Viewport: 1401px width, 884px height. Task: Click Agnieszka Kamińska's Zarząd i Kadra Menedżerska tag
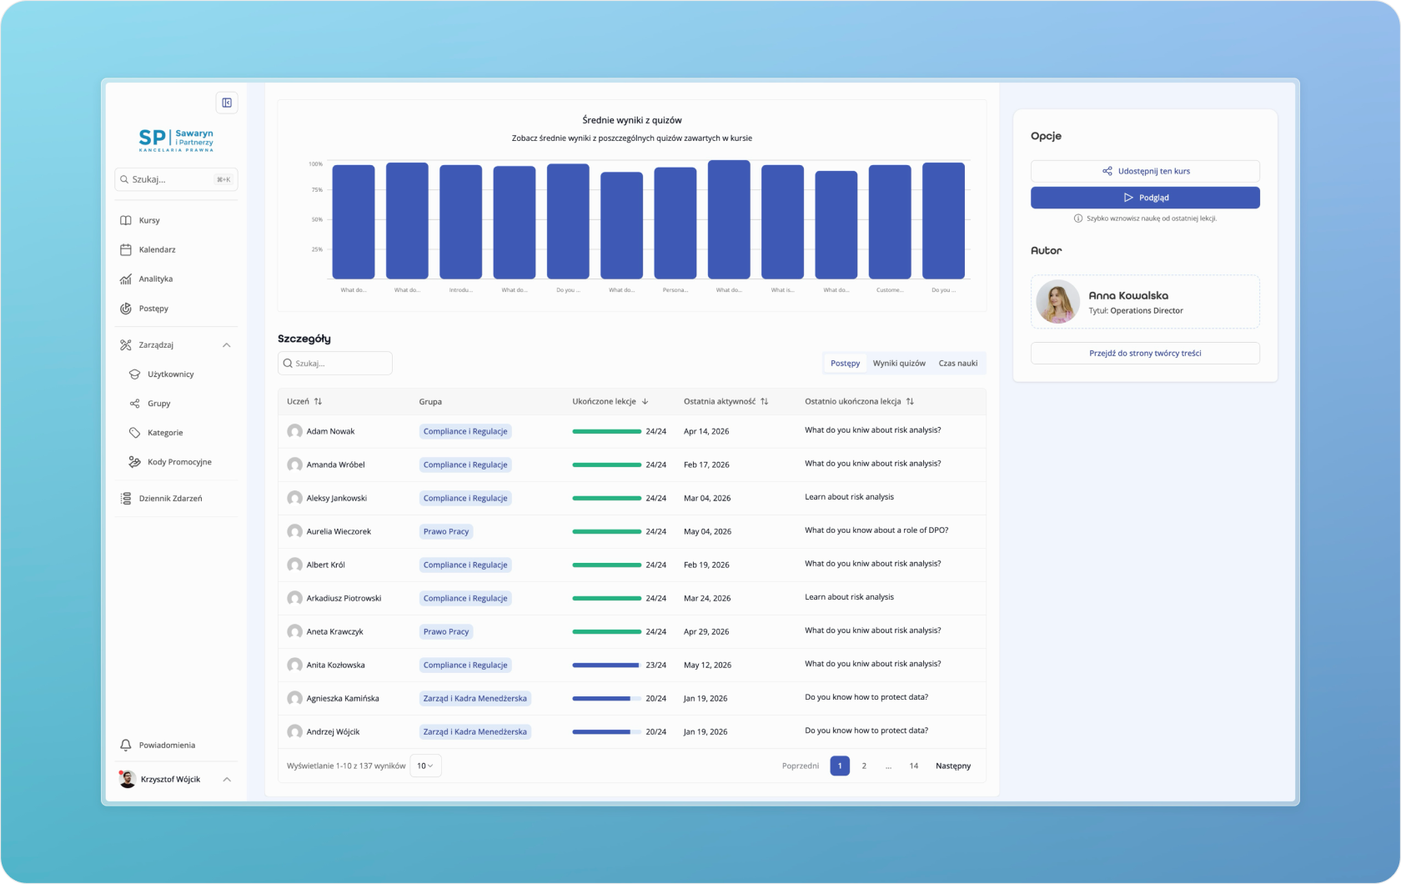click(475, 698)
